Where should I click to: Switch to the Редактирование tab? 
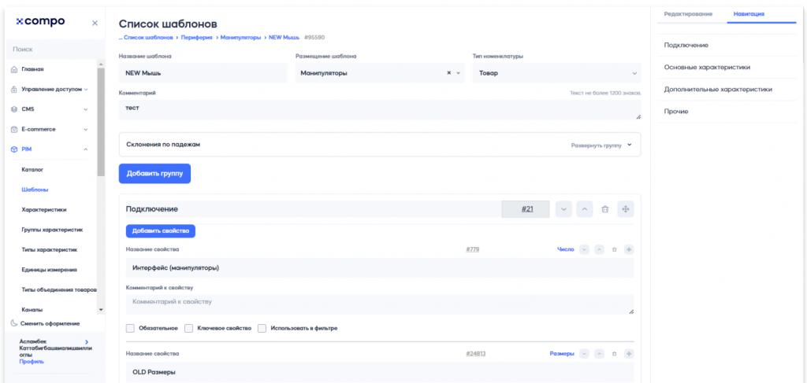(688, 14)
